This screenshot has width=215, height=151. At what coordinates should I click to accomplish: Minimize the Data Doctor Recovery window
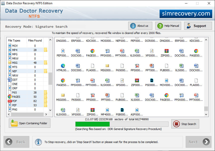(186, 3)
